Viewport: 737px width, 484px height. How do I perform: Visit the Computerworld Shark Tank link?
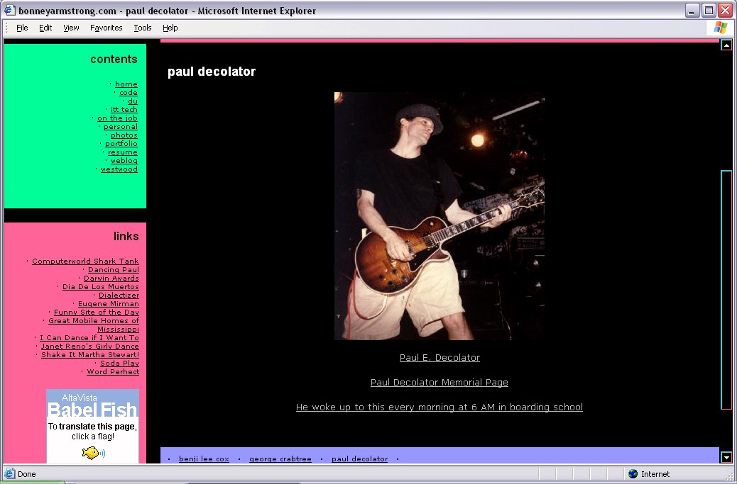pos(85,261)
